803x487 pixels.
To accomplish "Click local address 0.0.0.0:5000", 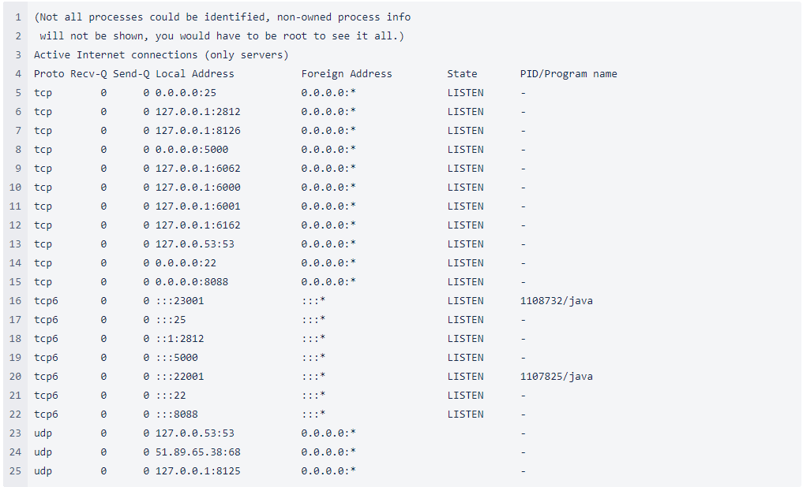I will 192,150.
